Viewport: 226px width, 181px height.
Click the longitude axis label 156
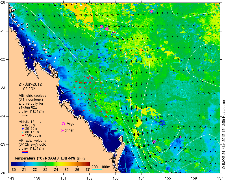tap(194, 178)
